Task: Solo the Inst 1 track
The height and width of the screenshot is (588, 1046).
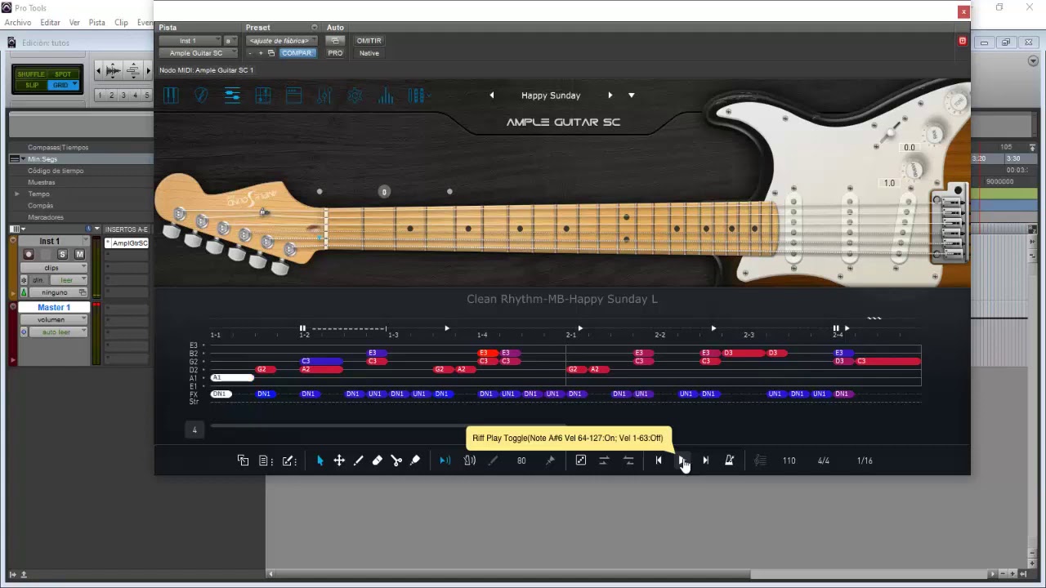Action: click(x=62, y=255)
